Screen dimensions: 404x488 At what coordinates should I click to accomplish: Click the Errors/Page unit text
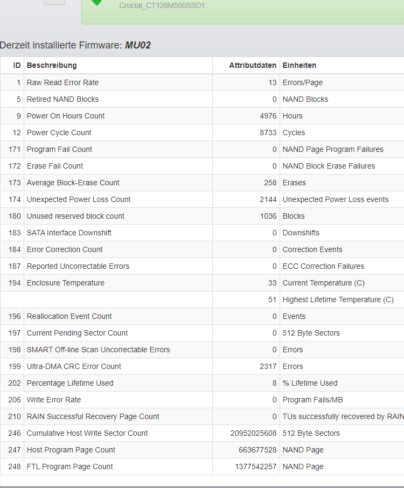(303, 82)
